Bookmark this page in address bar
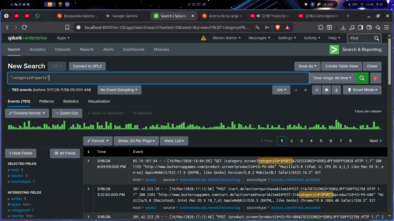Screen dimensions: 394x221 tap(67, 27)
